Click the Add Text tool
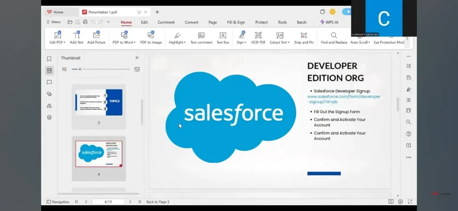Viewport: 458px width, 211px height. coord(76,38)
